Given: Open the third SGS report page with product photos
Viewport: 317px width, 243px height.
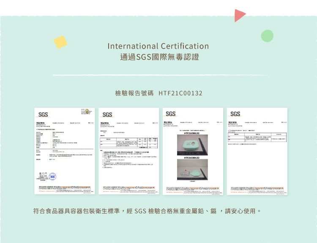Looking at the screenshot, I should pyautogui.click(x=193, y=151).
